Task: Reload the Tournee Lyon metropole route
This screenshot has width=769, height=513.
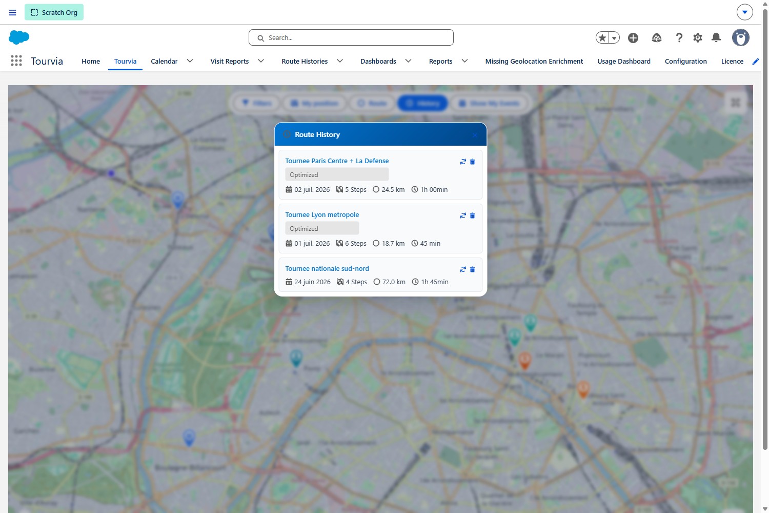Action: pos(463,215)
